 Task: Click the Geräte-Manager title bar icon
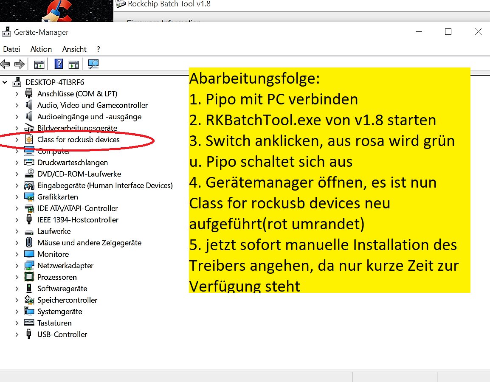coord(6,32)
